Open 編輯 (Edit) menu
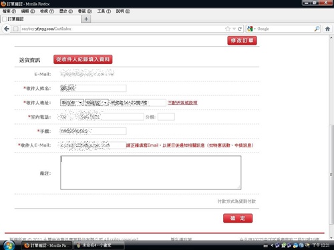Image resolution: width=334 pixels, height=250 pixels. [28, 11]
